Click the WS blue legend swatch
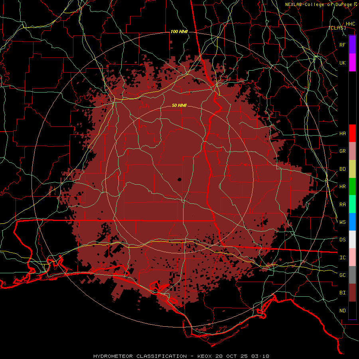Image resolution: width=359 pixels, height=359 pixels. (x=352, y=222)
